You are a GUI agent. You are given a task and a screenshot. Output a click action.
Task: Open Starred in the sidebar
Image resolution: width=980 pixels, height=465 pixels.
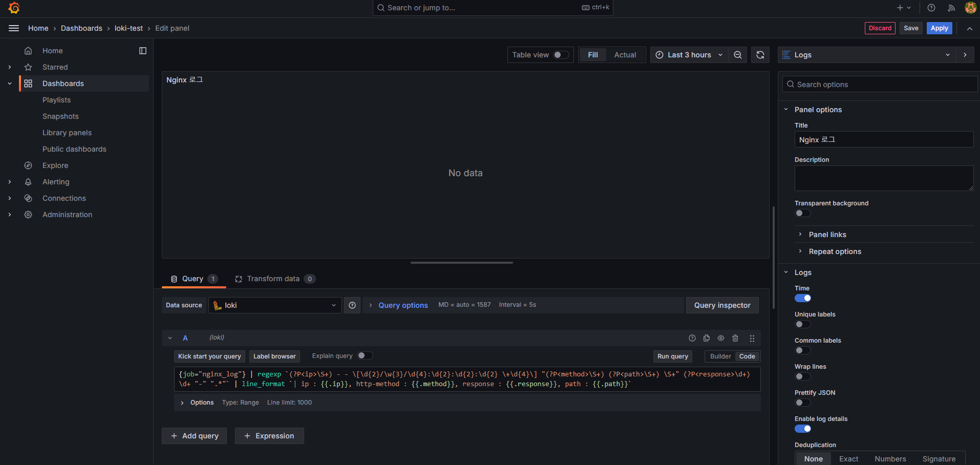55,67
